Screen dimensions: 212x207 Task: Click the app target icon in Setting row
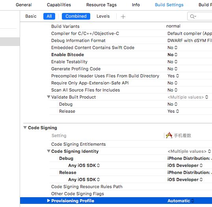[169, 135]
